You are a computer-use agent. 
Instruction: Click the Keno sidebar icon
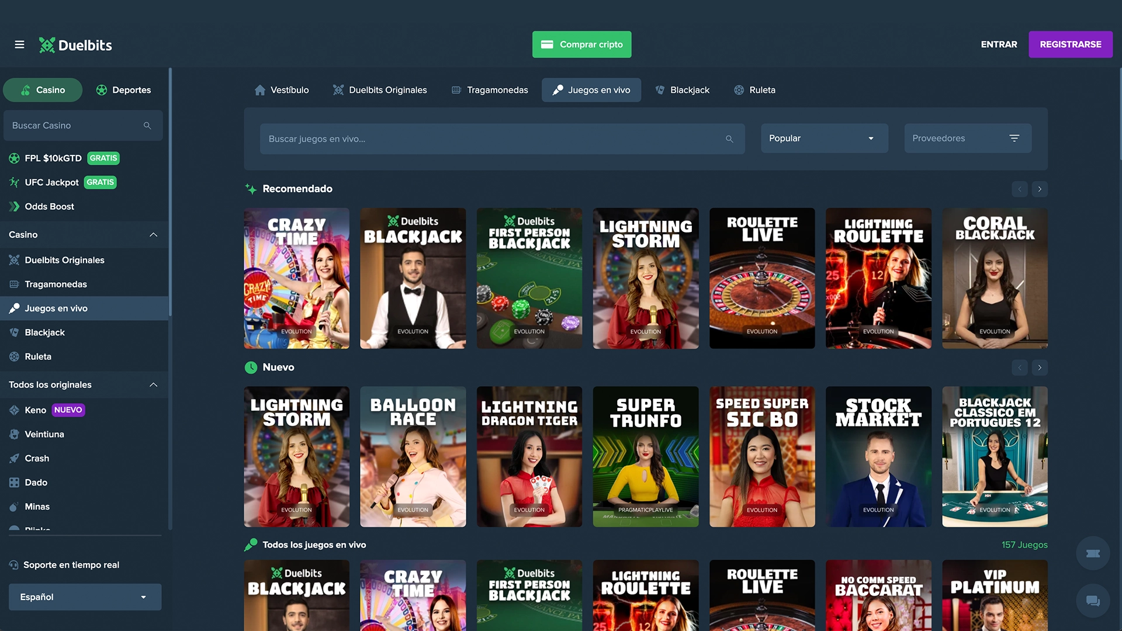coord(13,409)
